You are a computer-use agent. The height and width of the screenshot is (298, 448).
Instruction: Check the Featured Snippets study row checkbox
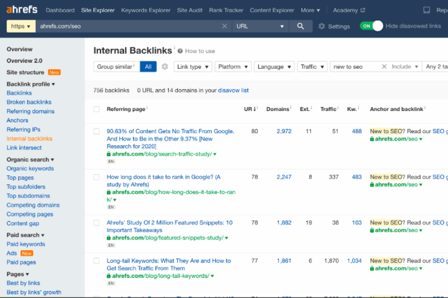97,222
